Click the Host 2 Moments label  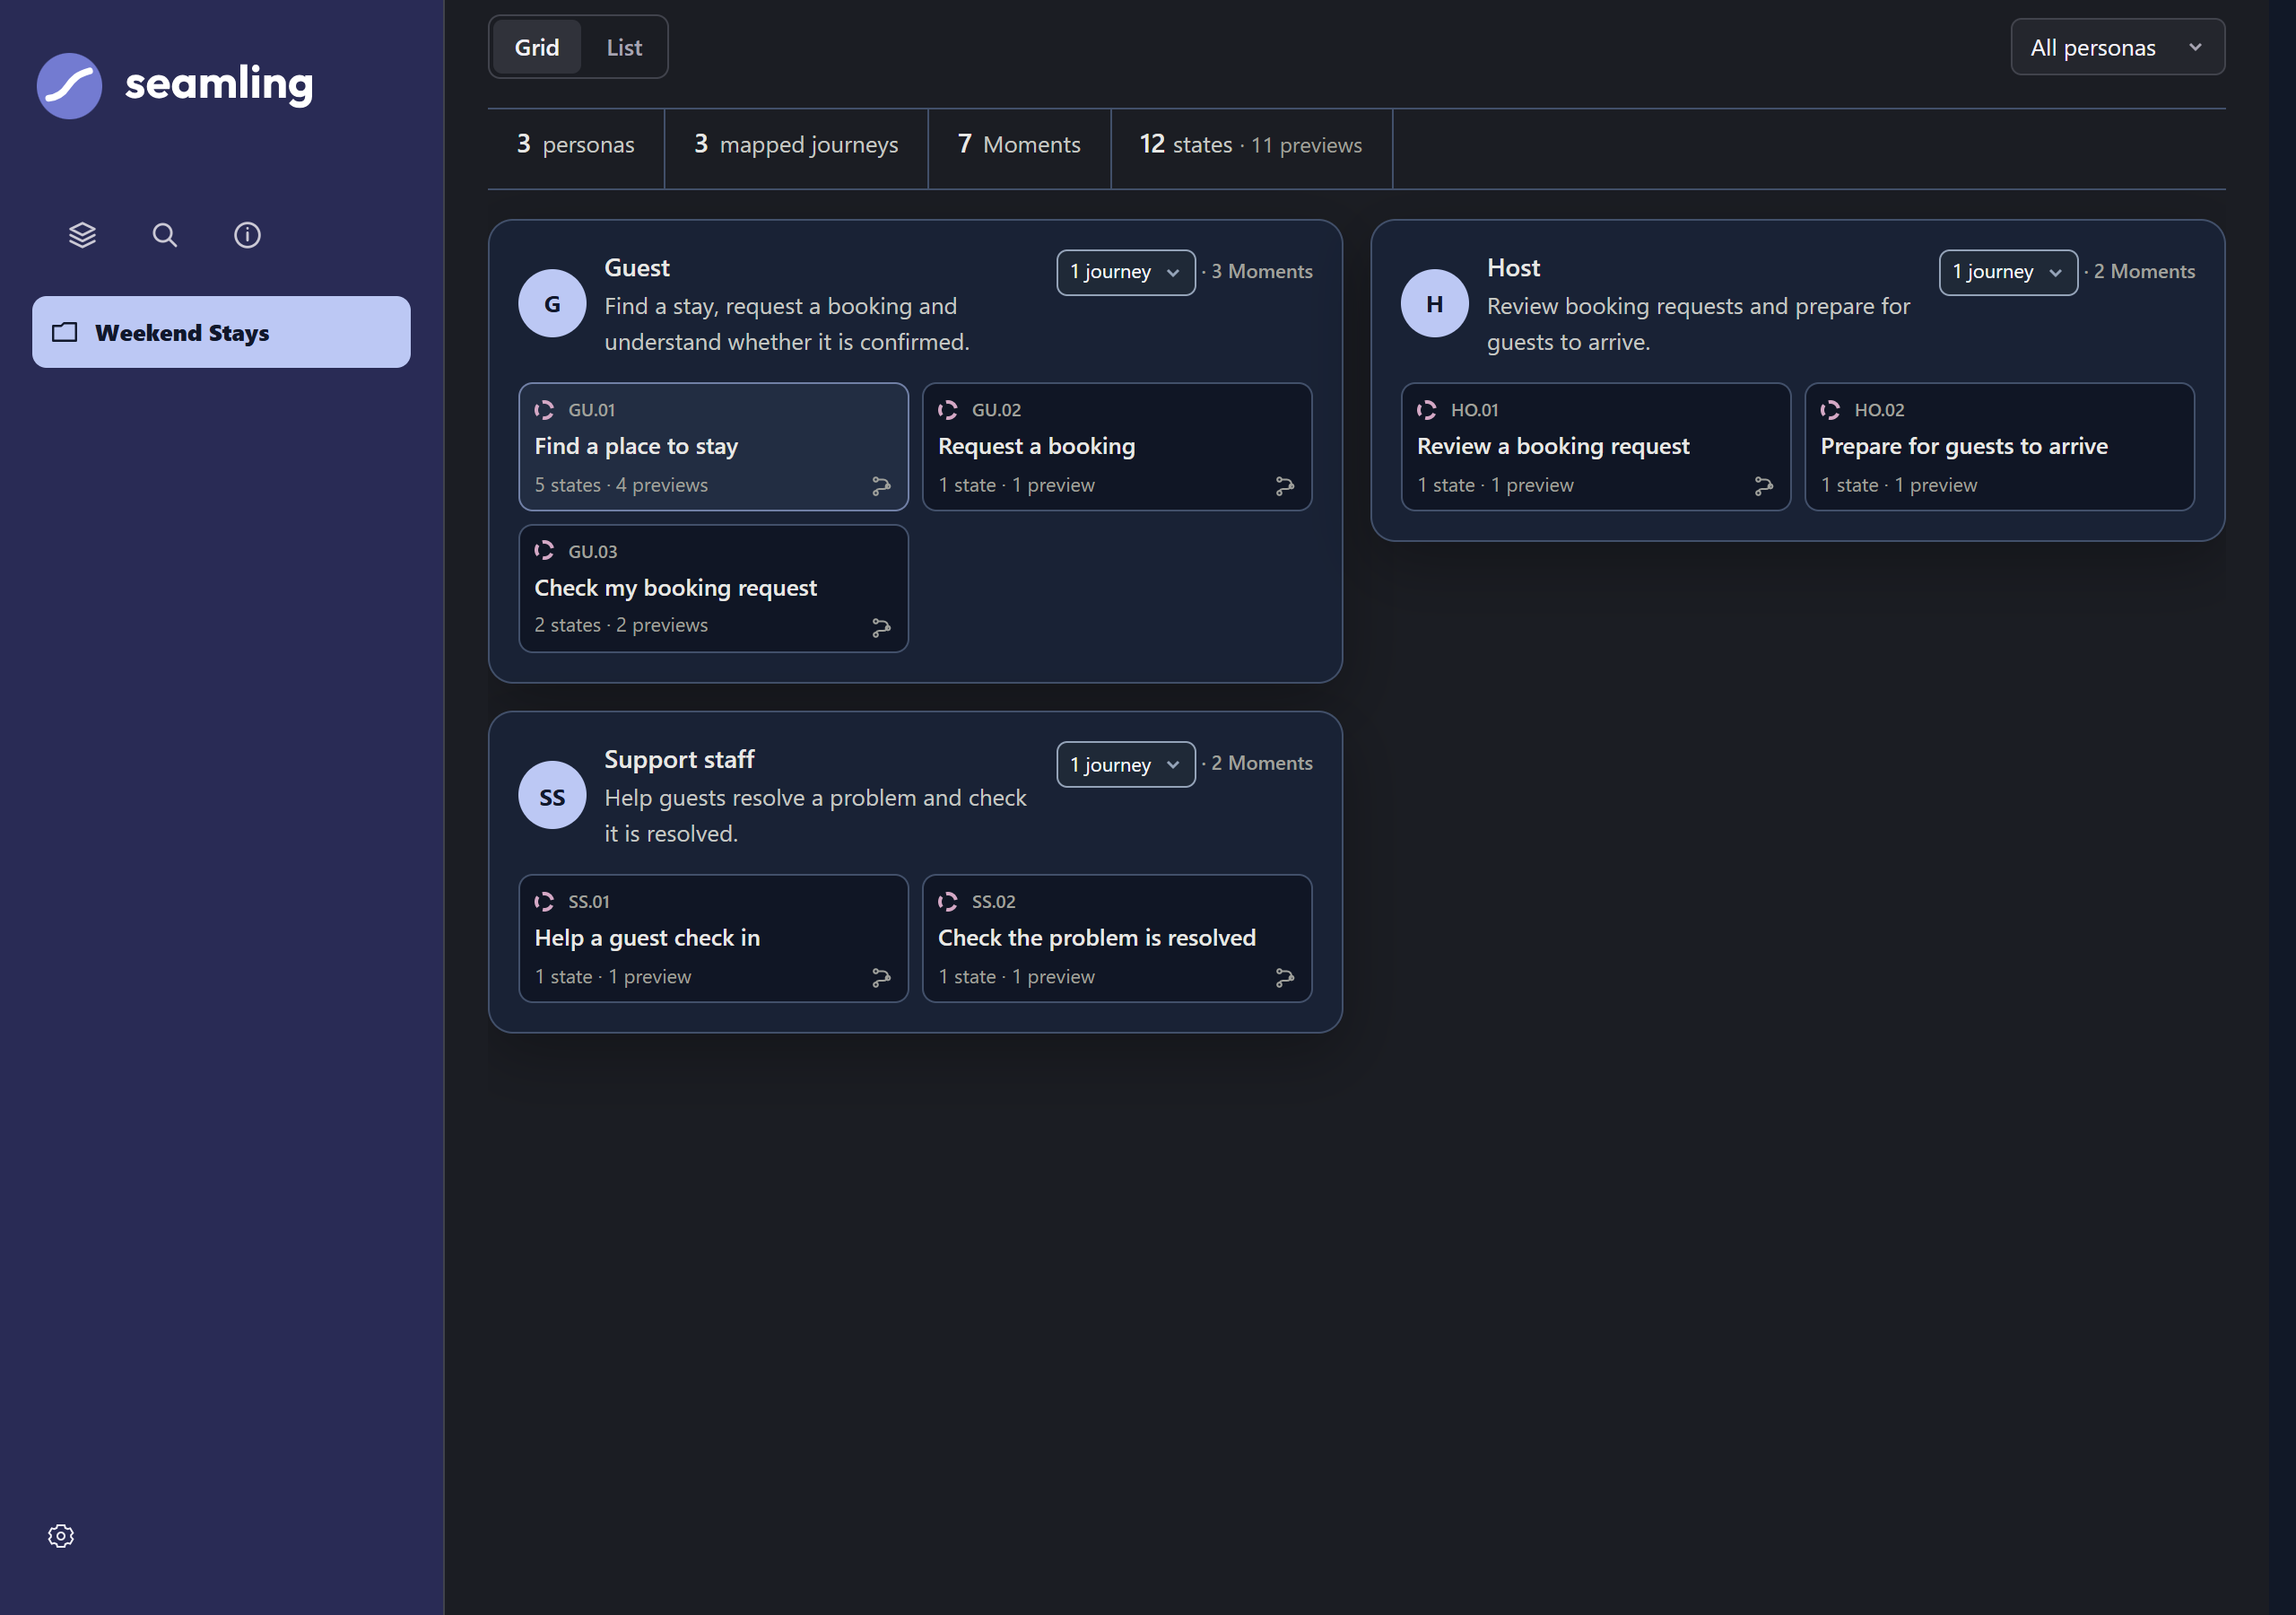(x=2144, y=271)
